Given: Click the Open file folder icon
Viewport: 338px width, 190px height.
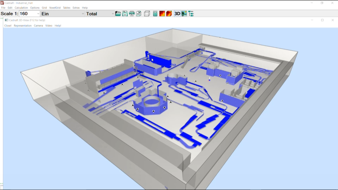Looking at the screenshot, I should point(118,14).
